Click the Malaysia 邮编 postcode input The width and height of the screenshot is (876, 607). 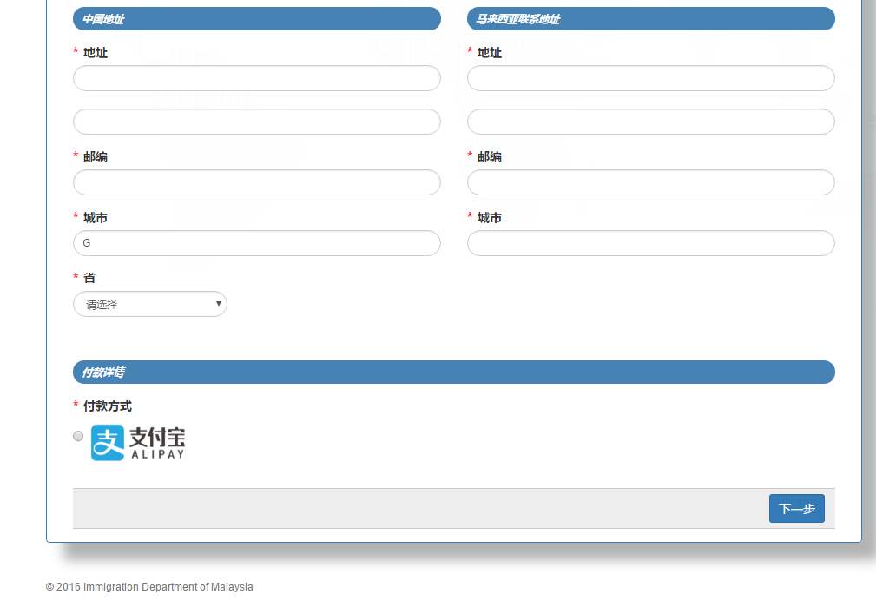(x=650, y=182)
